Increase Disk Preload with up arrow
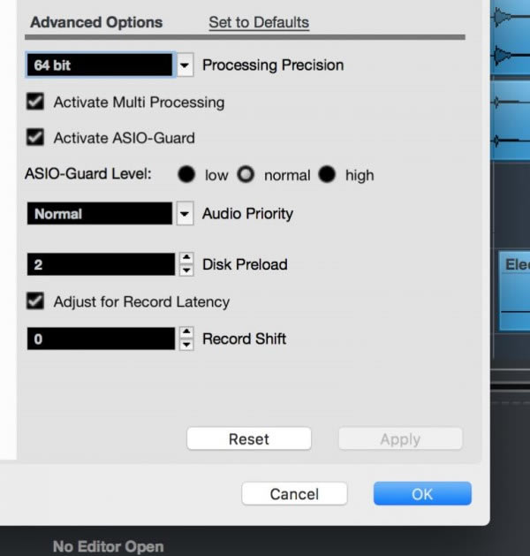Screen dimensions: 530x556 185,259
